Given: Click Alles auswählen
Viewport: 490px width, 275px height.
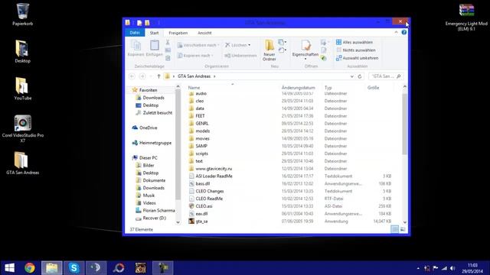Looking at the screenshot, I should [354, 42].
